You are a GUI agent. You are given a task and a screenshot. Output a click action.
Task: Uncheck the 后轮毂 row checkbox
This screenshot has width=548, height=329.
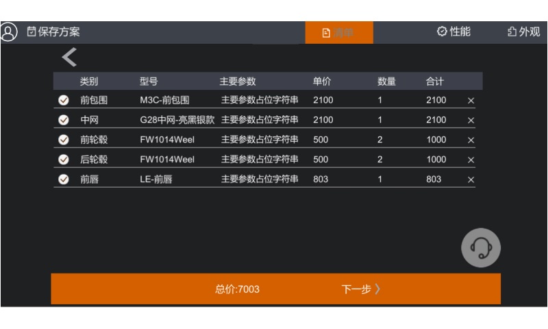(64, 160)
